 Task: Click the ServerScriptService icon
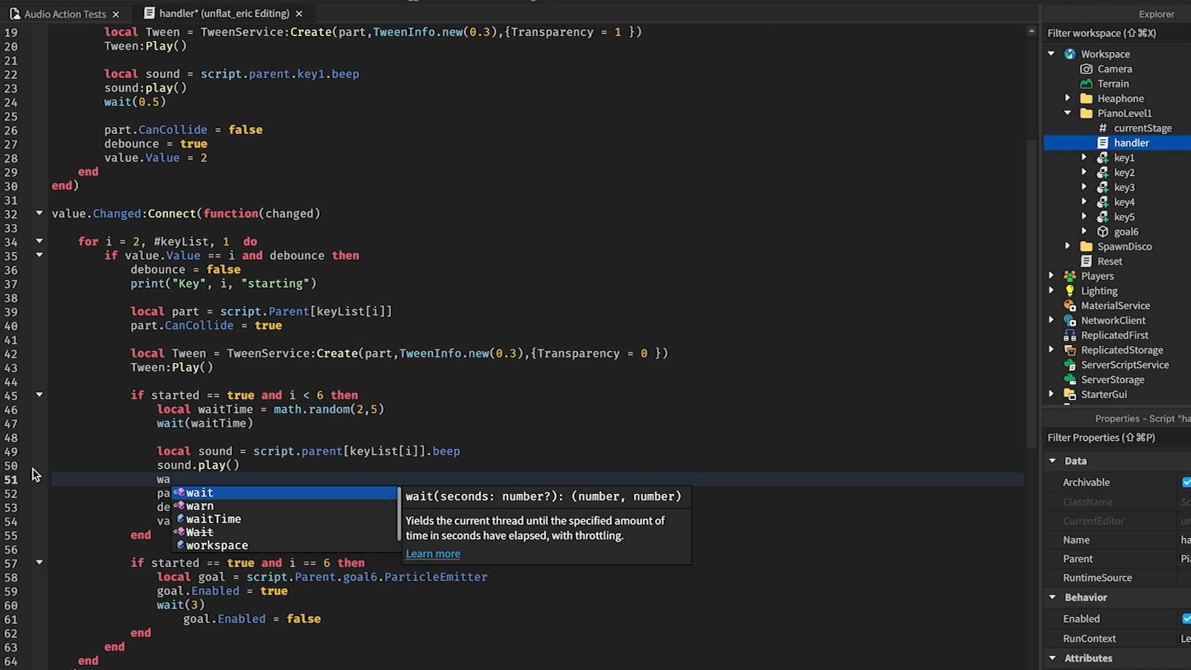[1069, 365]
